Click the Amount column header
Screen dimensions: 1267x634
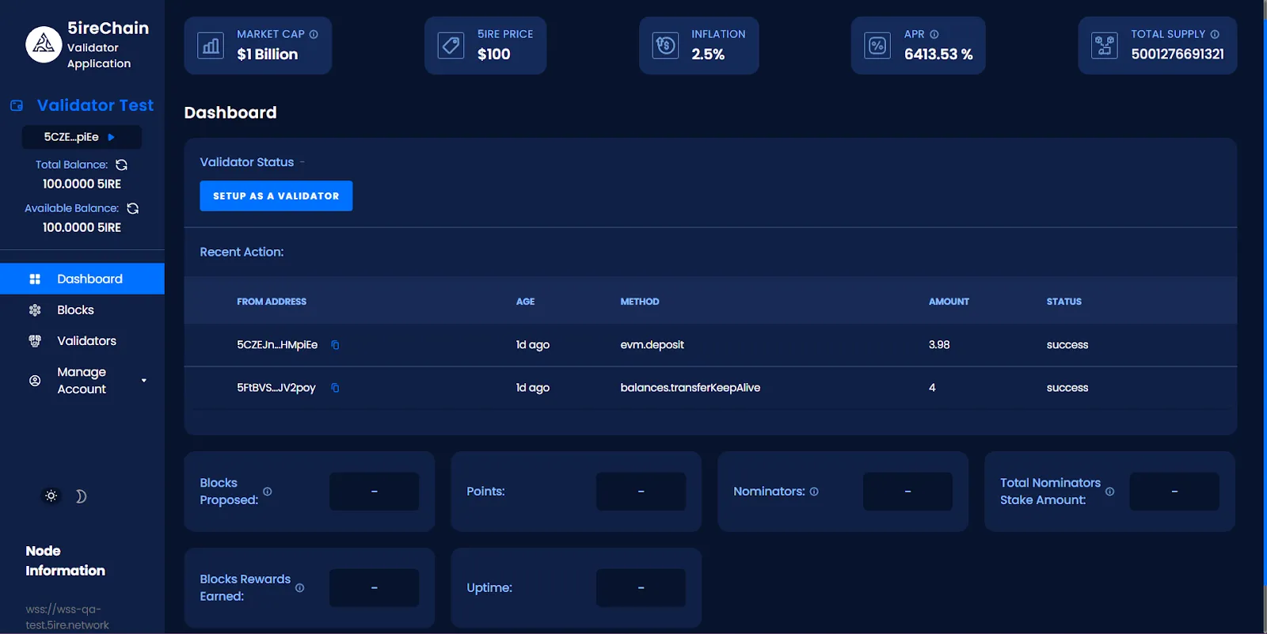949,302
